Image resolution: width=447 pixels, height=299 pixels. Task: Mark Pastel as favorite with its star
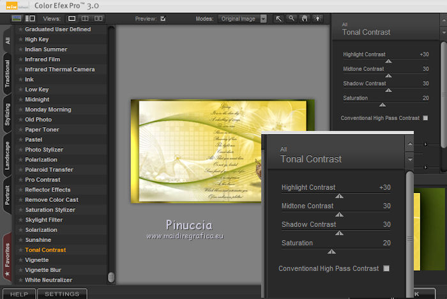pos(20,139)
